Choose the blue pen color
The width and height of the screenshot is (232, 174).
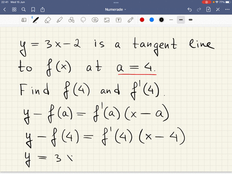tap(152, 20)
